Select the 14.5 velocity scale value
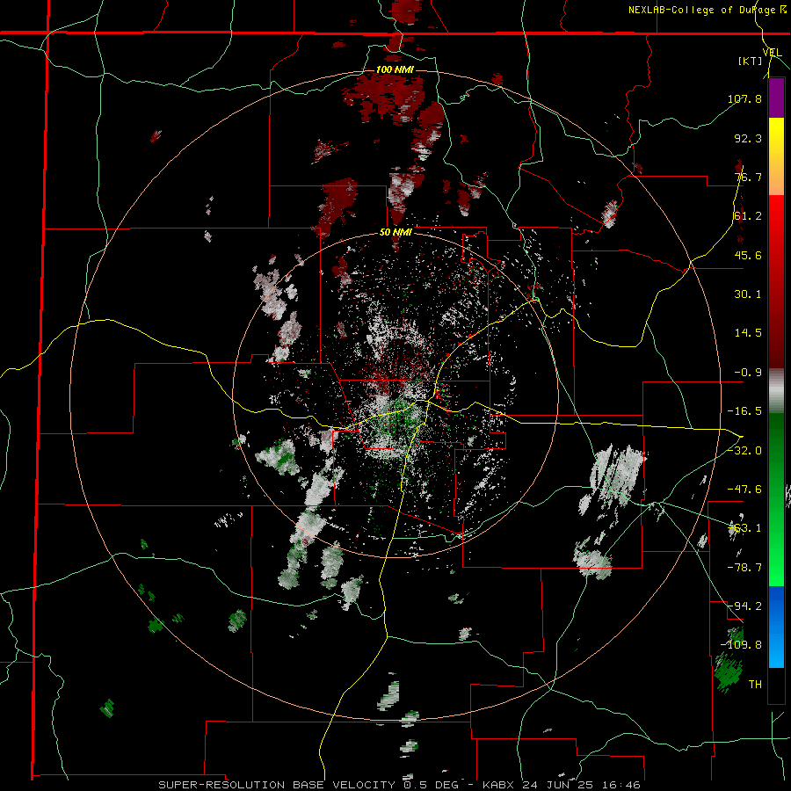791x791 pixels. click(748, 333)
